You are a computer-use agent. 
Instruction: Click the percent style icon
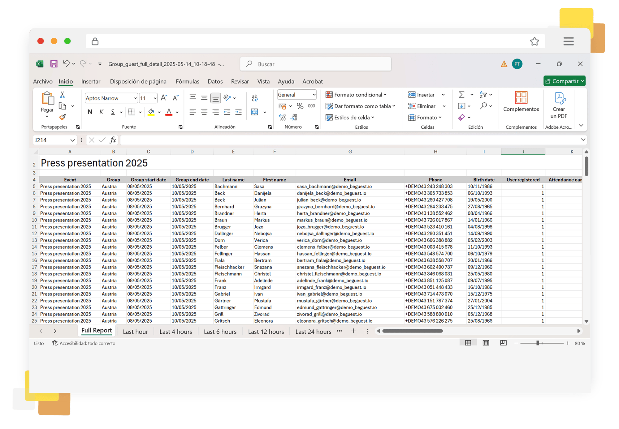(x=300, y=106)
